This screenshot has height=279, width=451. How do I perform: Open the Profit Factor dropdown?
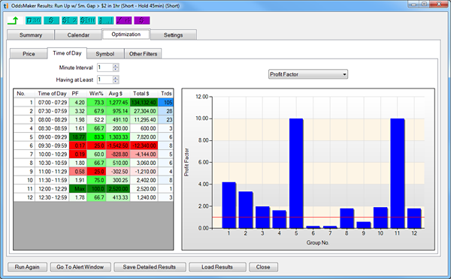(308, 74)
